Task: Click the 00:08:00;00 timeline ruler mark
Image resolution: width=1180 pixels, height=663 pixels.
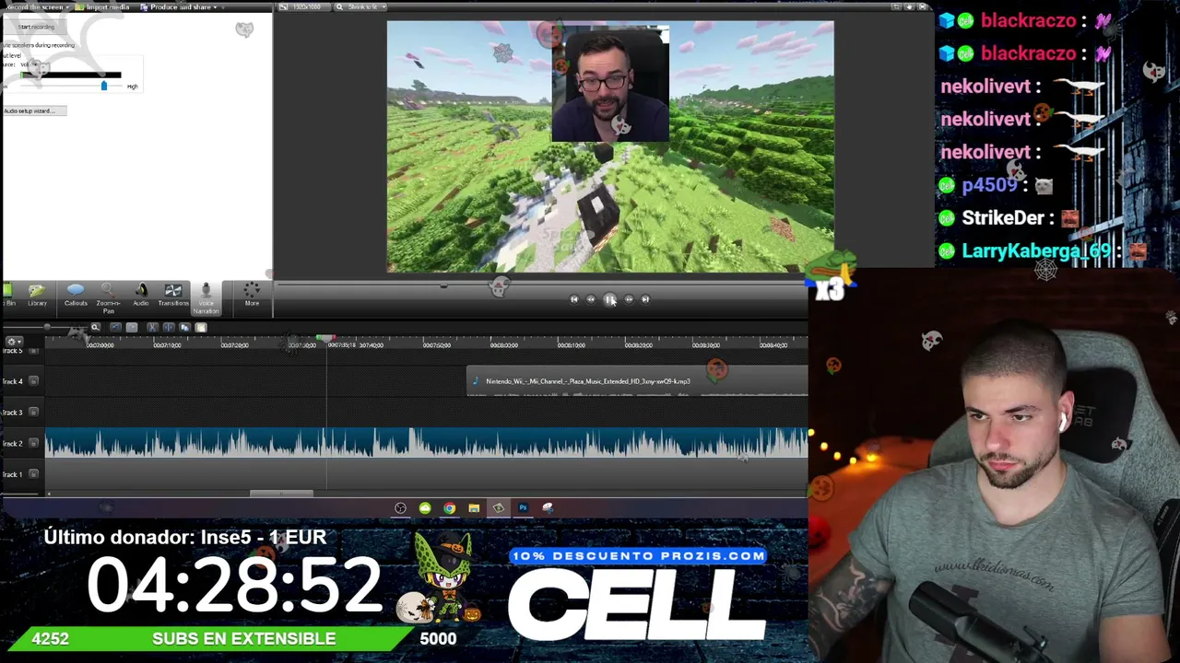Action: 503,345
